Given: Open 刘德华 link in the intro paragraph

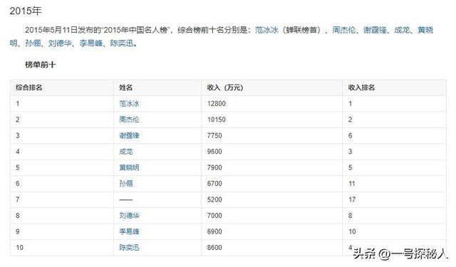Looking at the screenshot, I should [x=60, y=43].
